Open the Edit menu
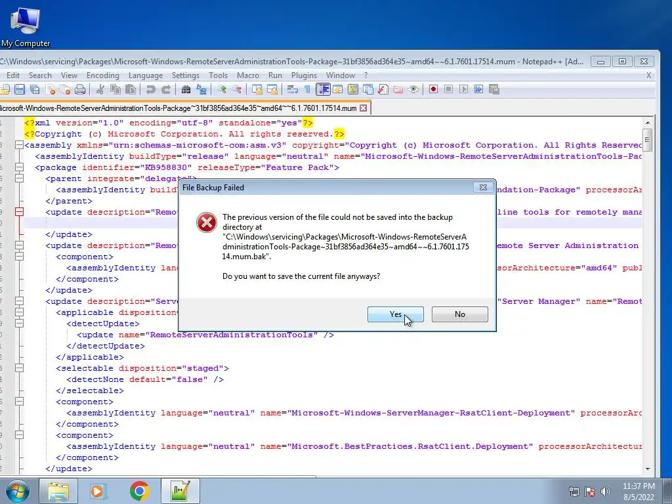Viewport: 672px width, 504px height. tap(13, 75)
